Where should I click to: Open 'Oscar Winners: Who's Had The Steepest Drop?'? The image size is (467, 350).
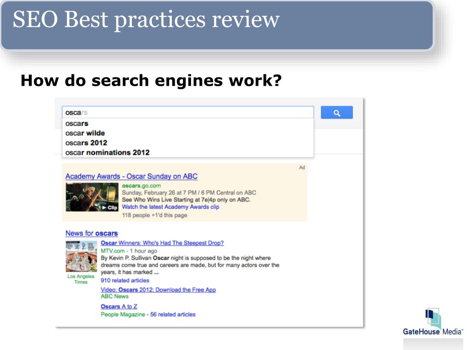click(x=162, y=243)
